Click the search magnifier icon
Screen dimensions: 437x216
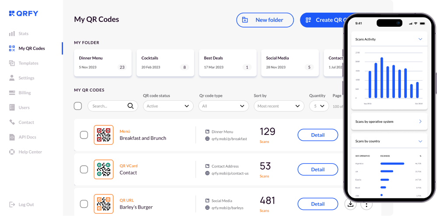[x=130, y=106]
